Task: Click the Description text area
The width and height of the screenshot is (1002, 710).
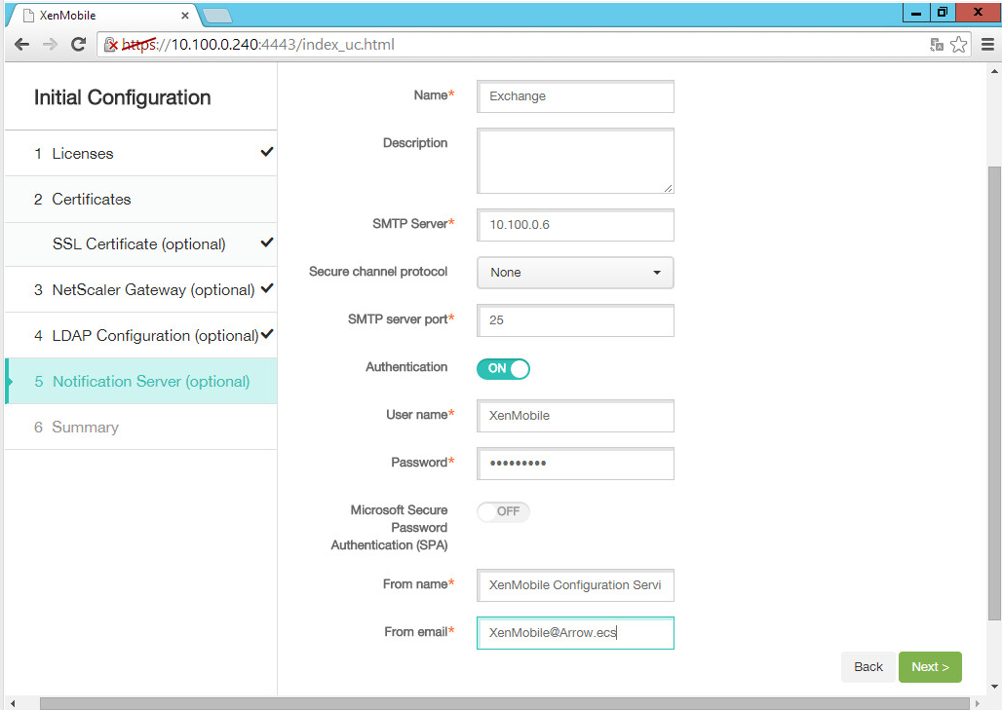Action: click(575, 161)
